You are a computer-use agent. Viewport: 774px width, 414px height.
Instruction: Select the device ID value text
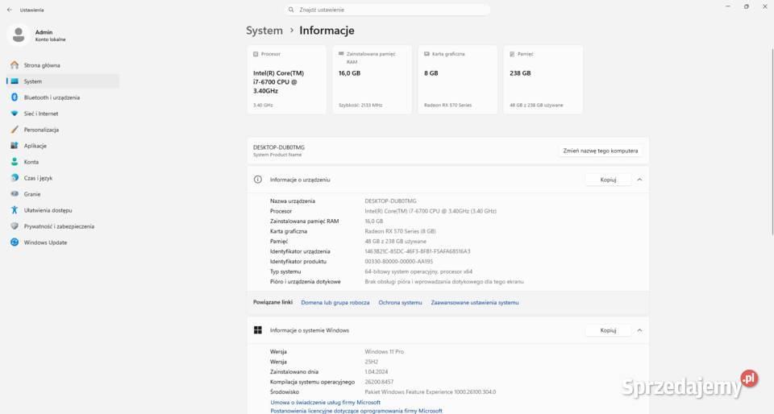point(418,251)
